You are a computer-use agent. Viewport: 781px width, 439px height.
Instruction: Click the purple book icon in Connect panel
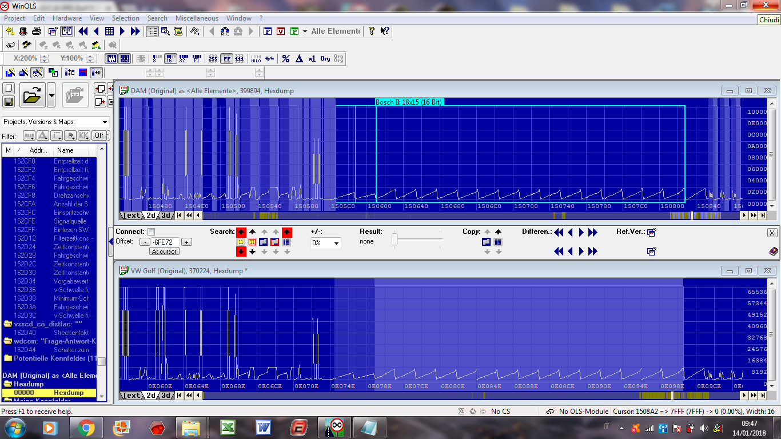tap(773, 251)
